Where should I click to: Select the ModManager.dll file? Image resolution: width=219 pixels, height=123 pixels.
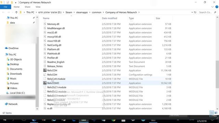[x=56, y=28]
